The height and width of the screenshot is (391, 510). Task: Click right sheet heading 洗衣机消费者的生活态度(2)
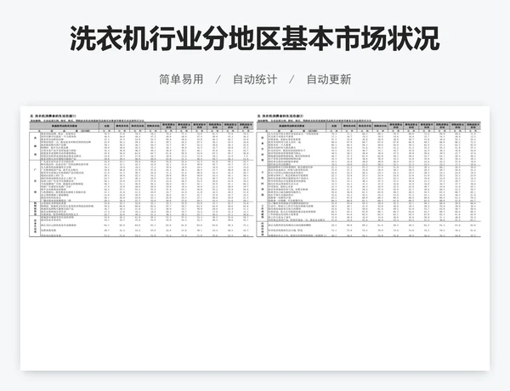coord(280,116)
